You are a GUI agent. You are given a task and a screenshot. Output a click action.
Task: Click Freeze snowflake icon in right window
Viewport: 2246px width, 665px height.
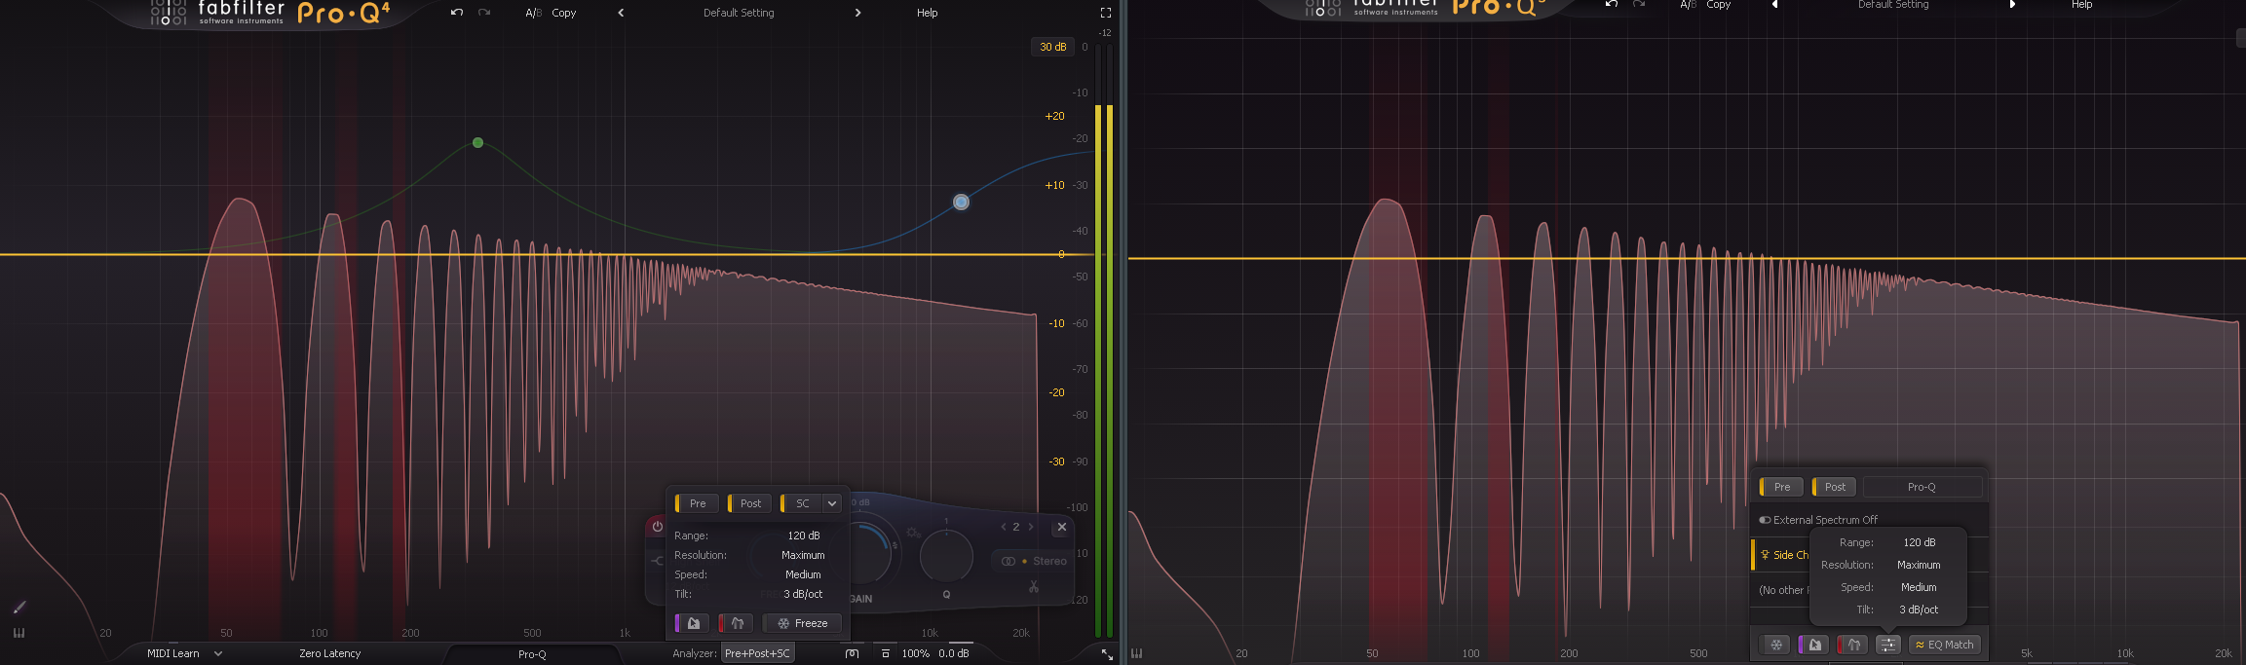click(x=1776, y=645)
